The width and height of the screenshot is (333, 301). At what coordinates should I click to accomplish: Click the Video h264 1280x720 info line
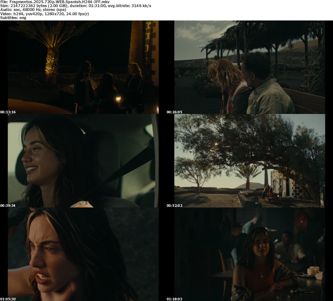pyautogui.click(x=44, y=14)
